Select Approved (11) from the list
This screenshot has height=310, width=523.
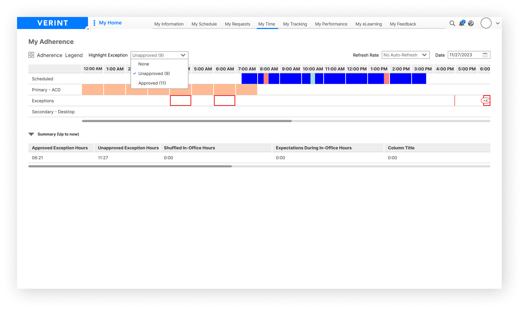(152, 83)
